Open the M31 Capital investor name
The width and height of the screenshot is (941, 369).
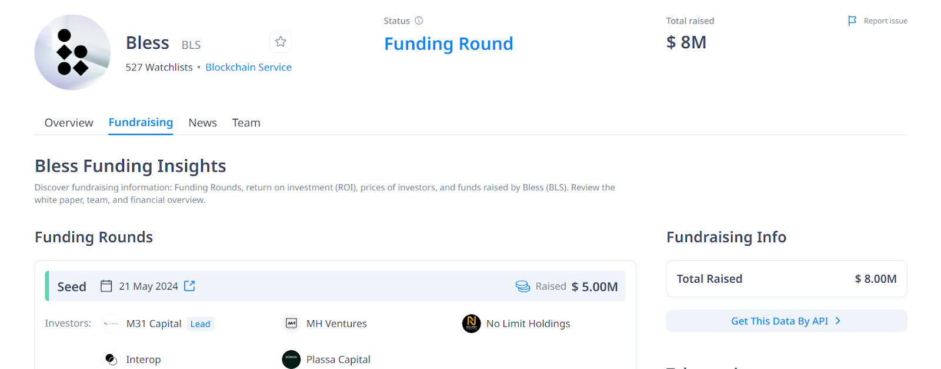(x=154, y=324)
